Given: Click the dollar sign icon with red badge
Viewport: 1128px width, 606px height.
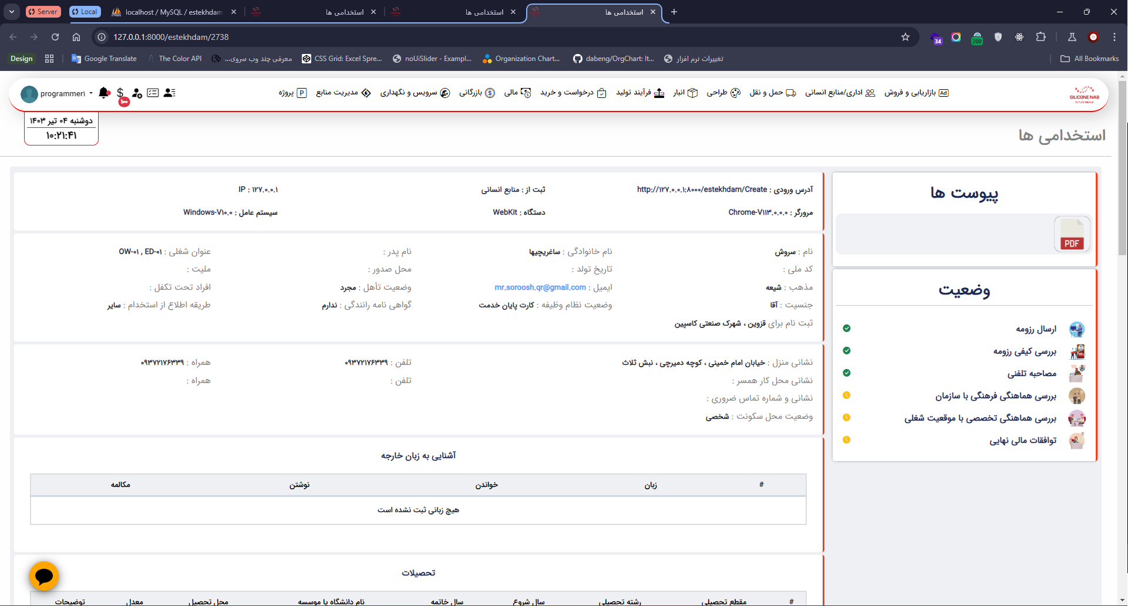Looking at the screenshot, I should [120, 93].
